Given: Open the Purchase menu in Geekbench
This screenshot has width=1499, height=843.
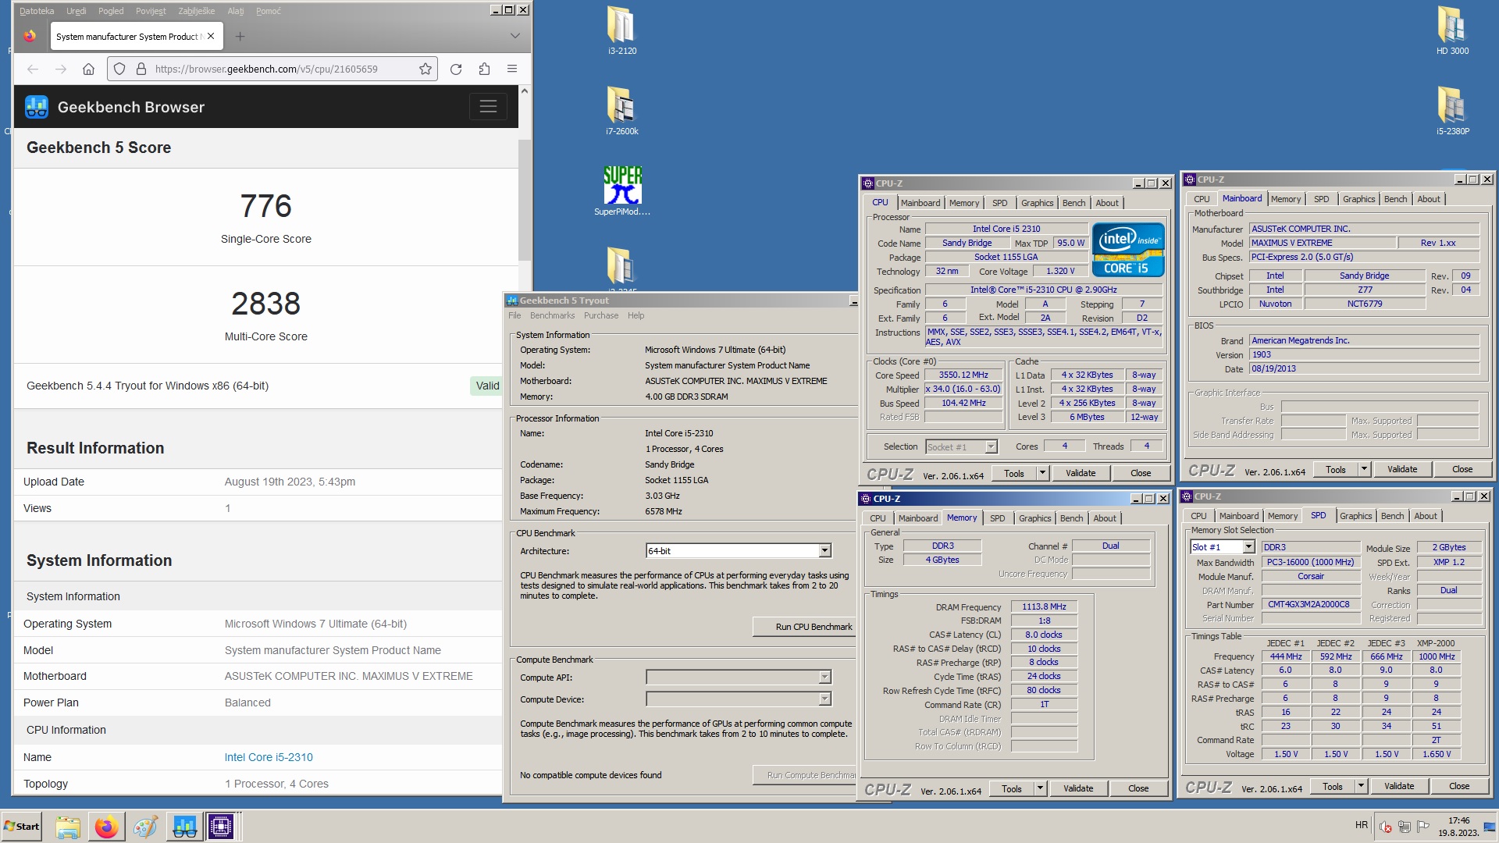Looking at the screenshot, I should click(601, 315).
